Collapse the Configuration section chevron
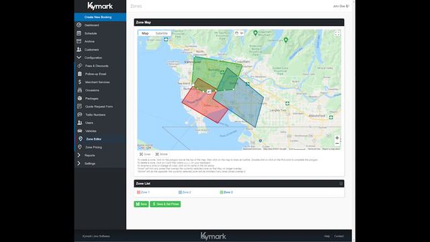Screen dimensions: 430x242 79,58
